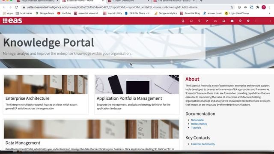Click the address bar URL
This screenshot has width=274, height=154.
pos(112,7)
